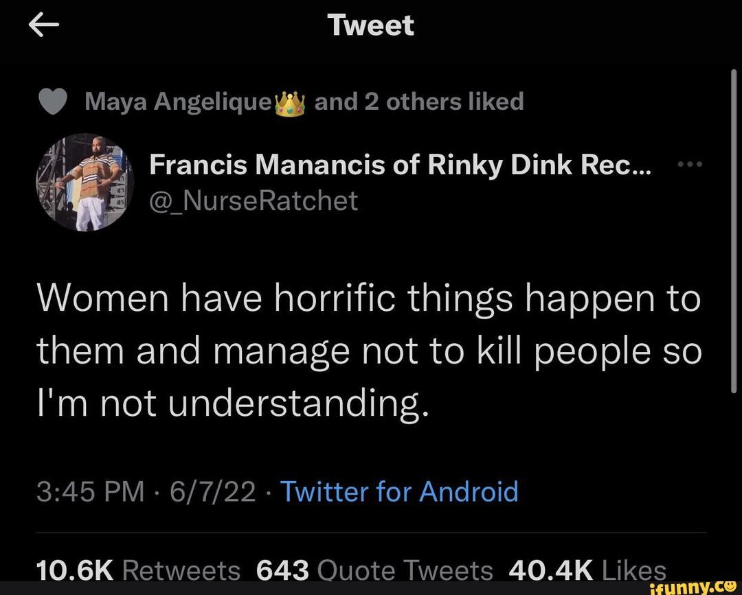This screenshot has width=742, height=595.
Task: Click the @_NurseRatchet handle
Action: 254,200
